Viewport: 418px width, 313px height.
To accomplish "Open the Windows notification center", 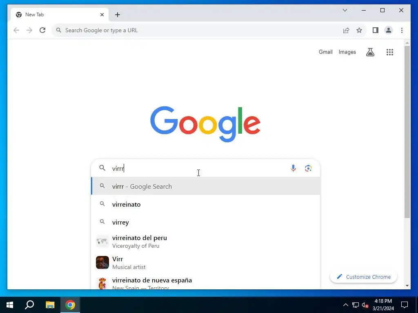I will pos(405,305).
